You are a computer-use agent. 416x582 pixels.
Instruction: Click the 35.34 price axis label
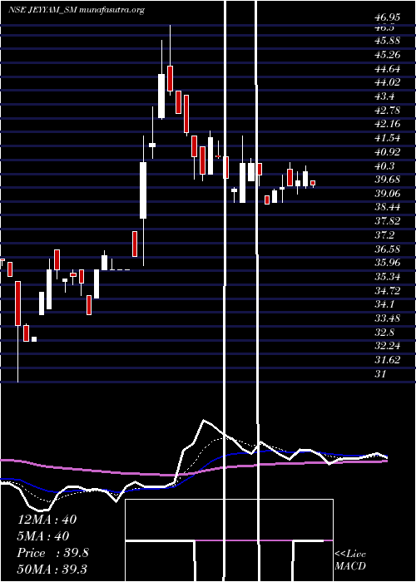387,277
